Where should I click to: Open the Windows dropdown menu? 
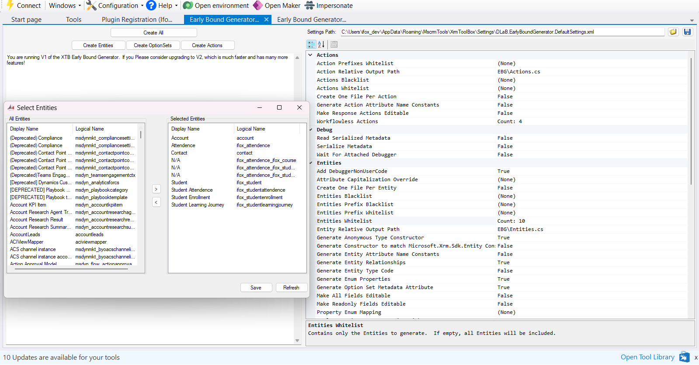65,5
